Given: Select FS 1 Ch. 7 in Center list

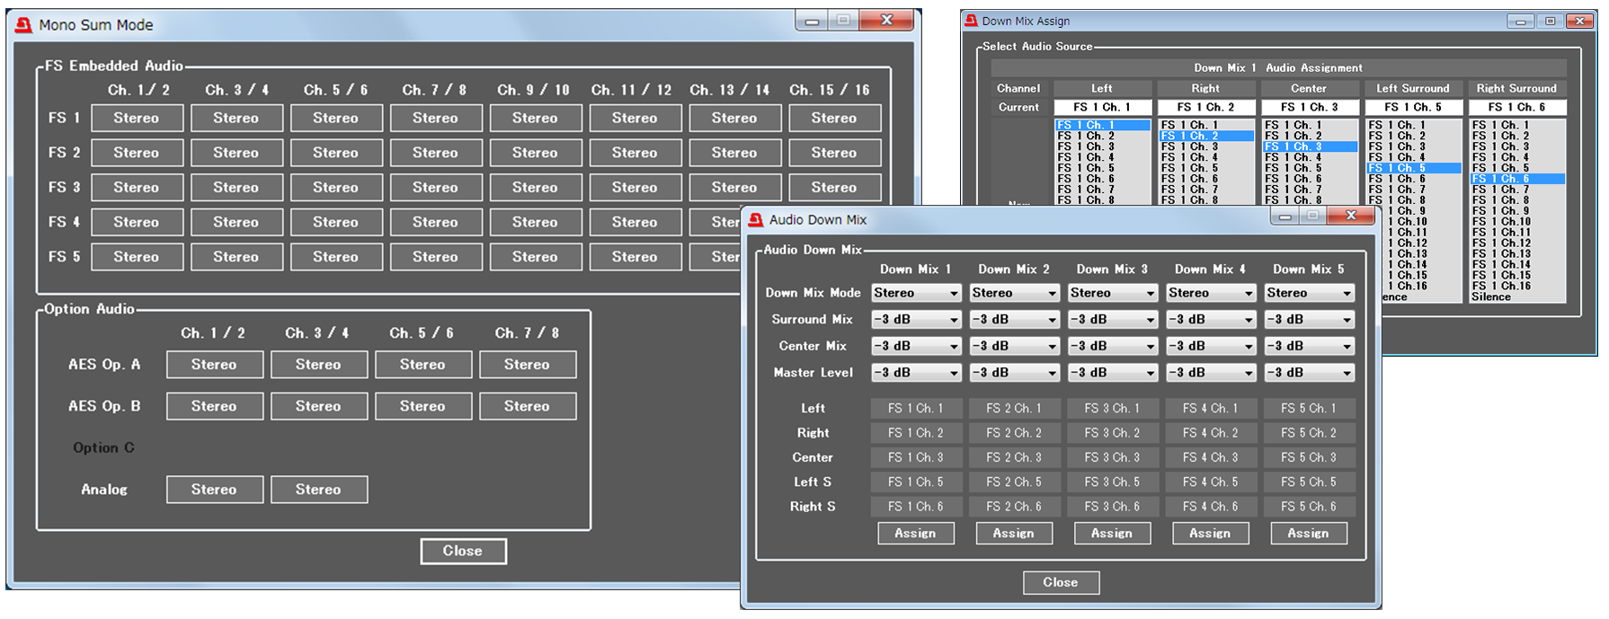Looking at the screenshot, I should pyautogui.click(x=1293, y=190).
